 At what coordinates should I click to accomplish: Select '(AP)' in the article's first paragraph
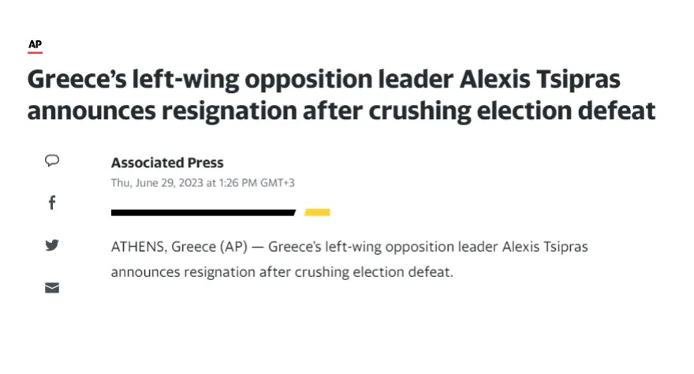pos(233,246)
